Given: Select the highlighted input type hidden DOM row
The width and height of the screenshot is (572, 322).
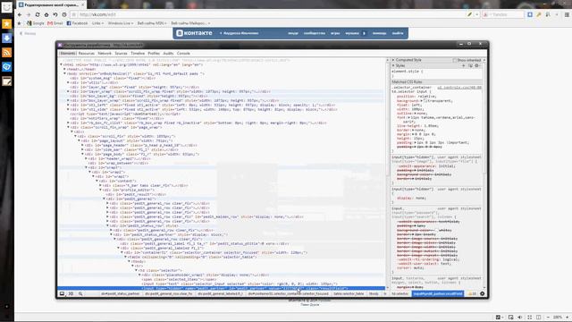Looking at the screenshot, I should click(x=221, y=288).
